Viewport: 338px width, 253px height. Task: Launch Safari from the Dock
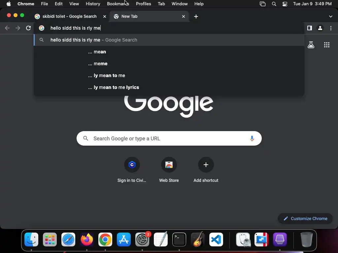(x=68, y=239)
